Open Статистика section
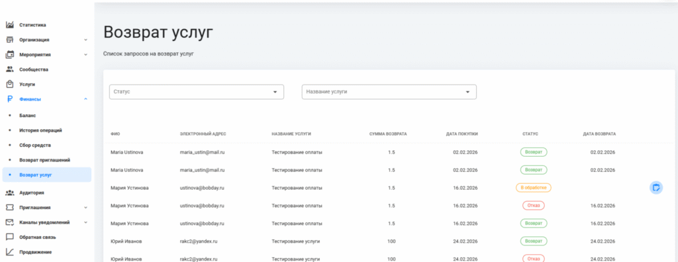678x262 pixels. click(32, 25)
